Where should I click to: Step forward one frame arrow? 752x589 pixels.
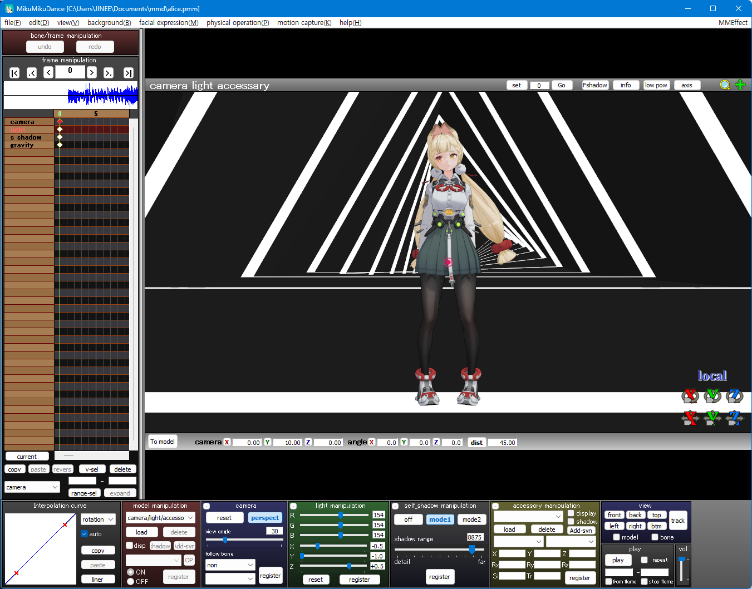pos(92,72)
